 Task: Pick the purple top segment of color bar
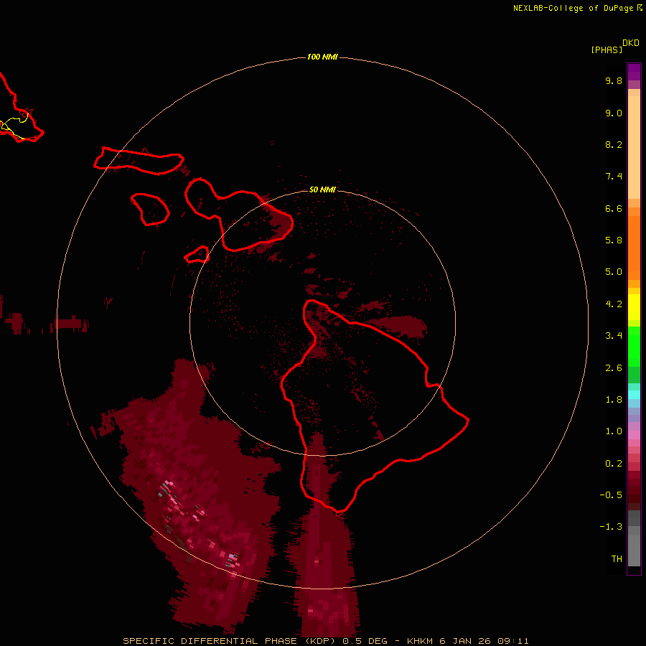click(x=634, y=72)
